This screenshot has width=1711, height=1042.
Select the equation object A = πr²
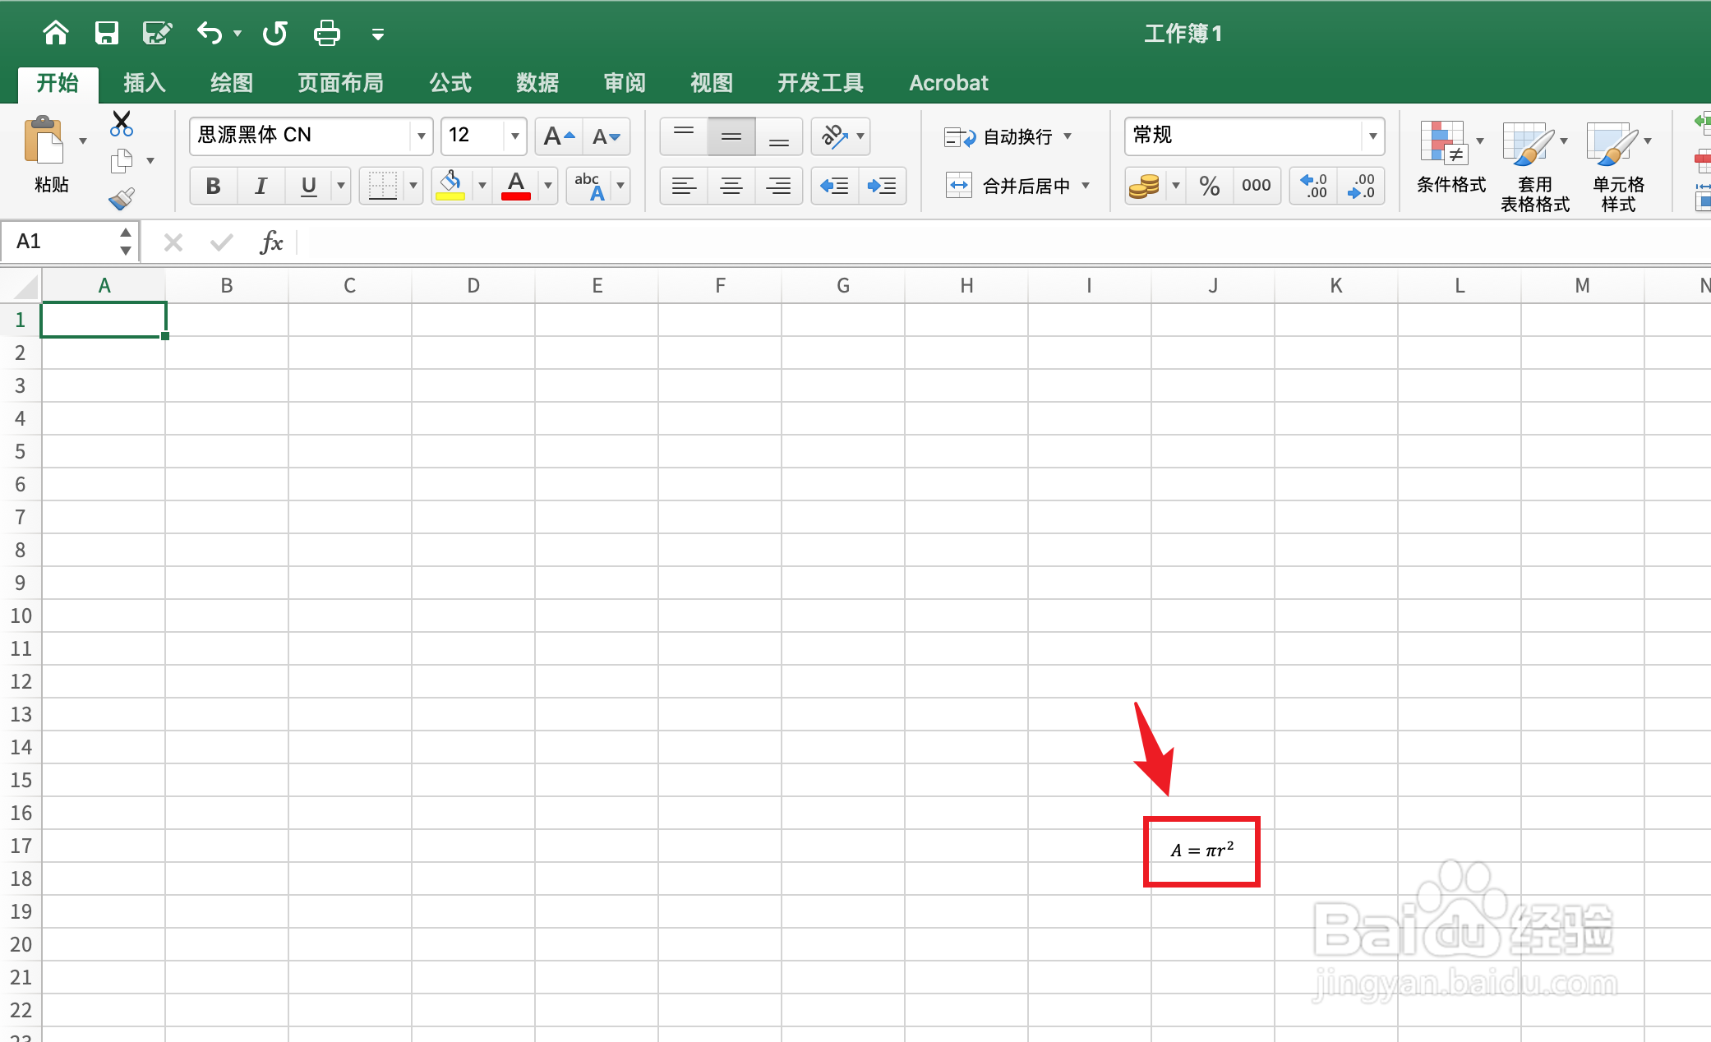[x=1201, y=851]
